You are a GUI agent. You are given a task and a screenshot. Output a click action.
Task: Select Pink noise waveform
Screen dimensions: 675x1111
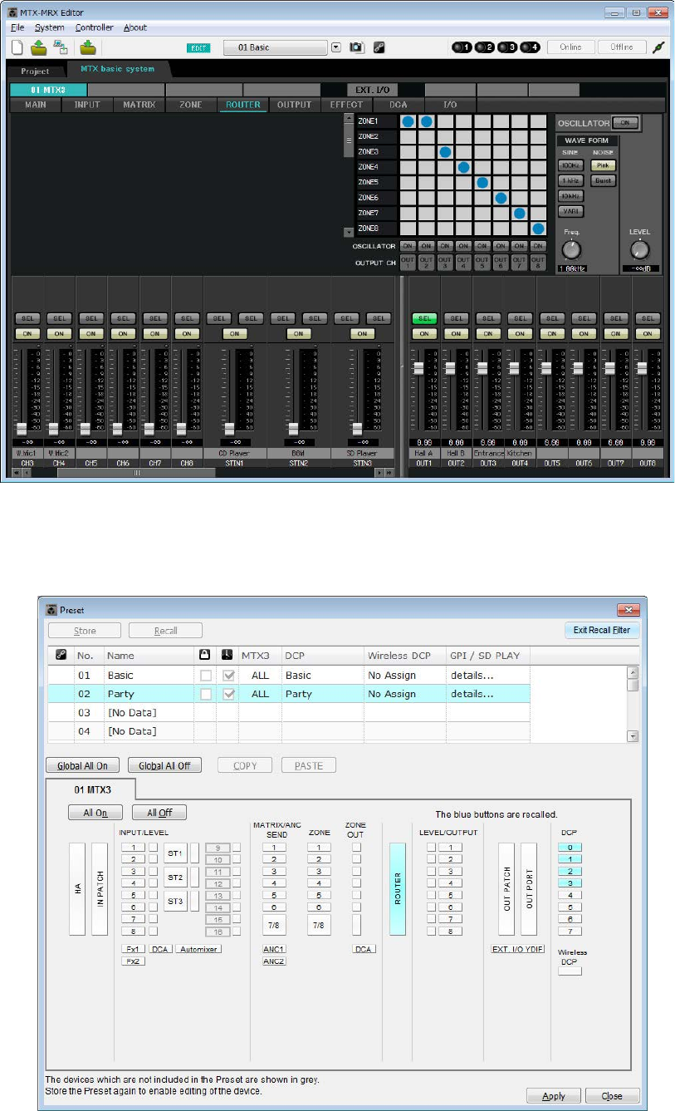603,165
